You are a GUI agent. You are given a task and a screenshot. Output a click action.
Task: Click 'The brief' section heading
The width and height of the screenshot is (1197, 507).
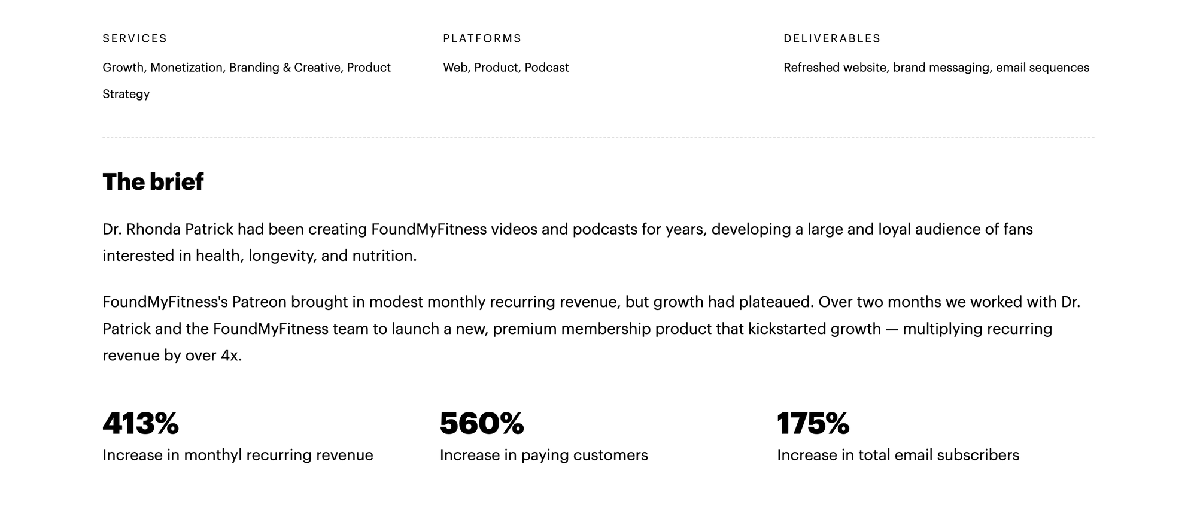[x=153, y=181]
